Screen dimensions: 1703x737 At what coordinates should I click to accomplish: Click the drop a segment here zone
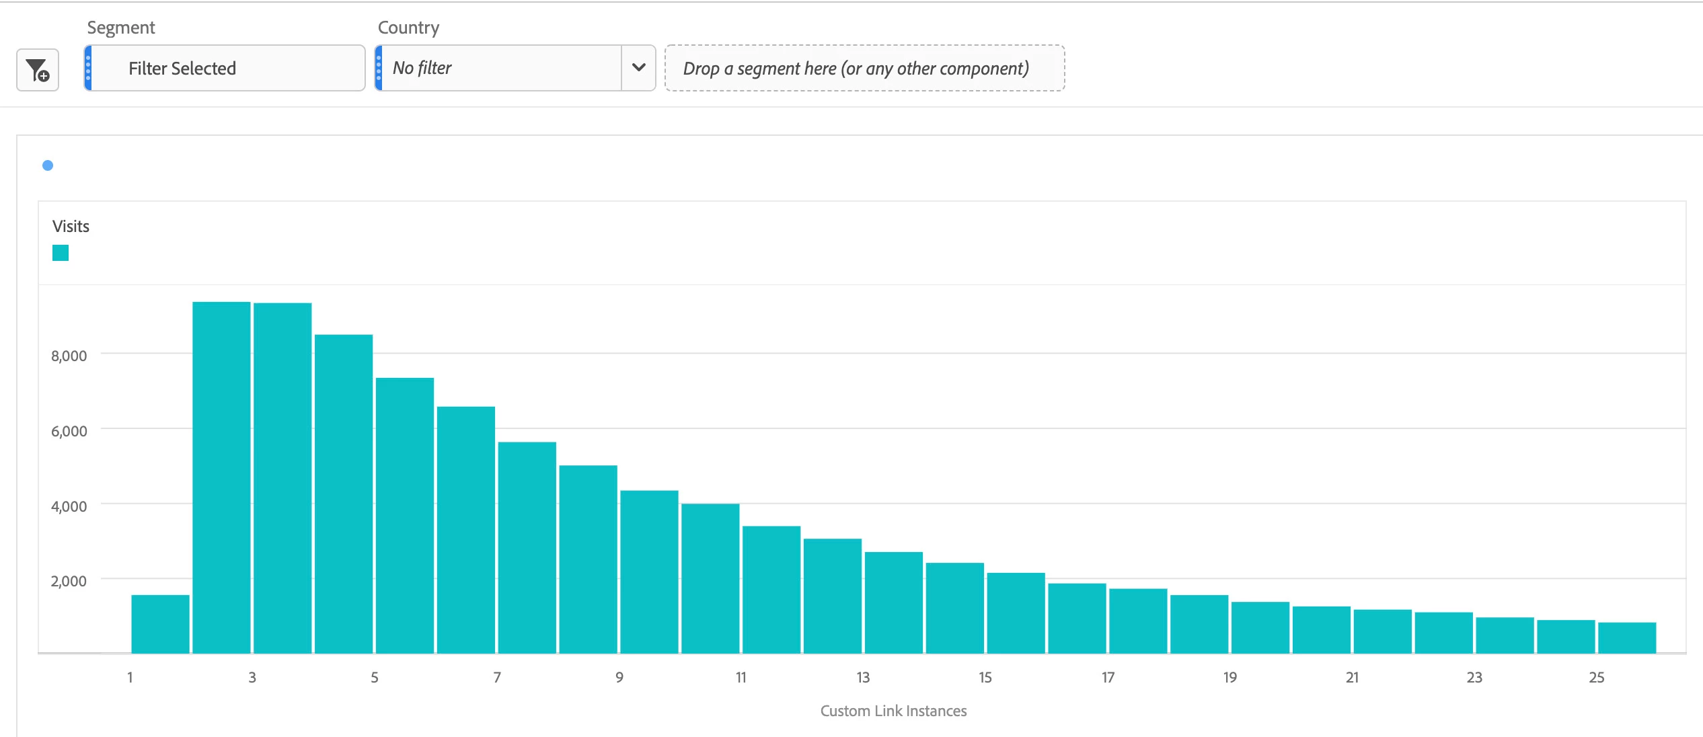864,68
